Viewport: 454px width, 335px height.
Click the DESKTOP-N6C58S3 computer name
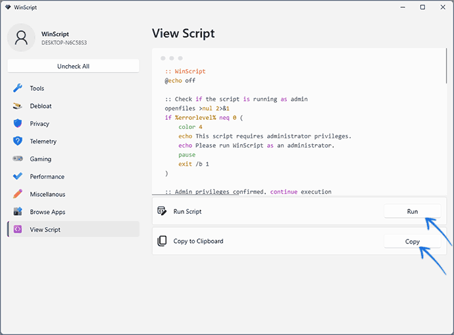pos(64,43)
